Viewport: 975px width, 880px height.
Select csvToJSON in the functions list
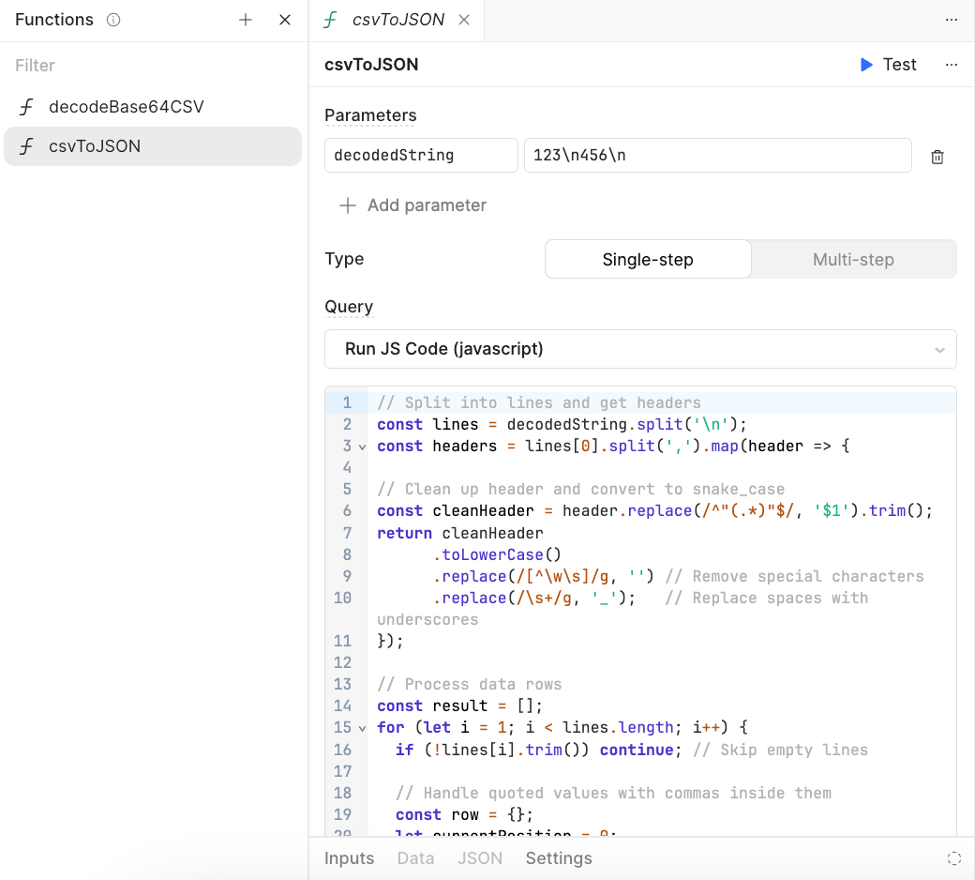pyautogui.click(x=153, y=146)
